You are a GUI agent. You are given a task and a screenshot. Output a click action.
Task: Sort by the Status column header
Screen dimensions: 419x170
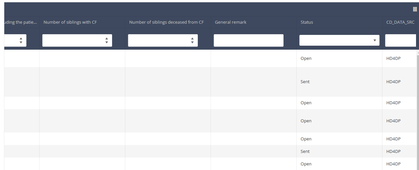coord(307,22)
